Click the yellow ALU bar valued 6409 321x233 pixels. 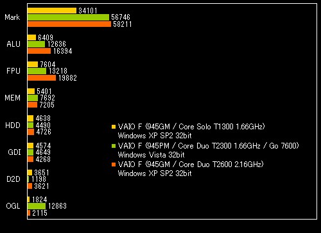32,38
